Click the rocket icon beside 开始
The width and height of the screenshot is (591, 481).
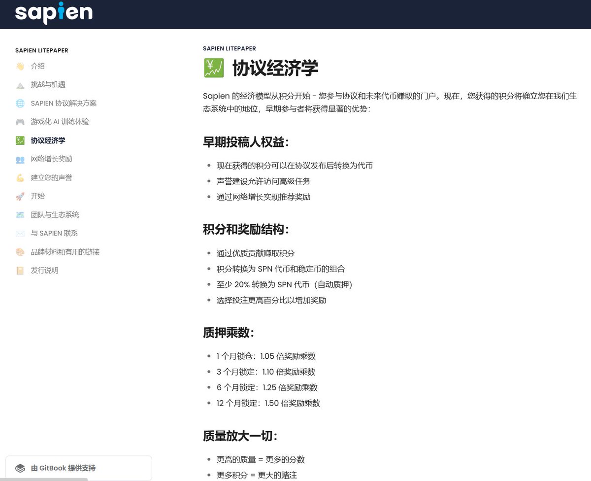(x=20, y=196)
